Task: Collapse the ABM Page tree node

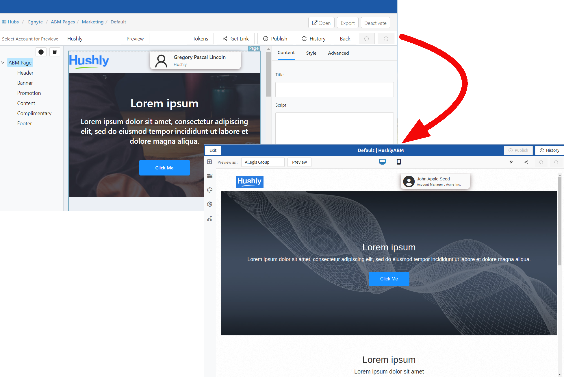Action: 3,62
